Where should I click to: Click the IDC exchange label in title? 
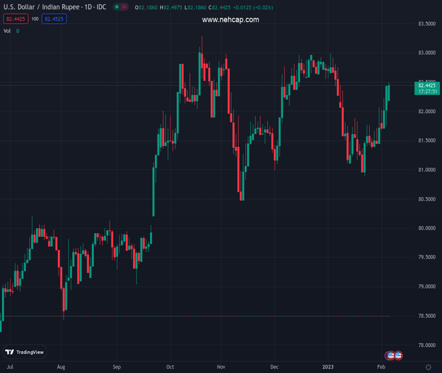pyautogui.click(x=101, y=7)
